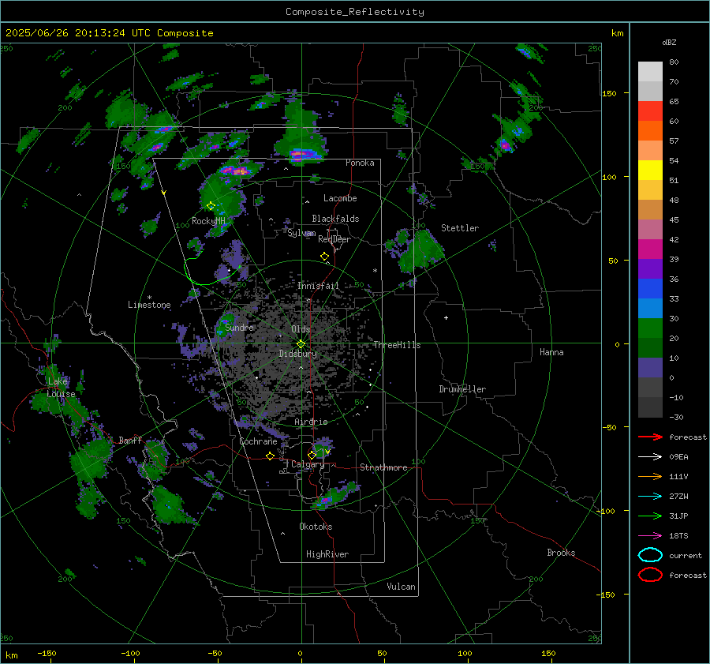Image resolution: width=710 pixels, height=664 pixels.
Task: Click the Strathmore label
Action: tap(383, 467)
